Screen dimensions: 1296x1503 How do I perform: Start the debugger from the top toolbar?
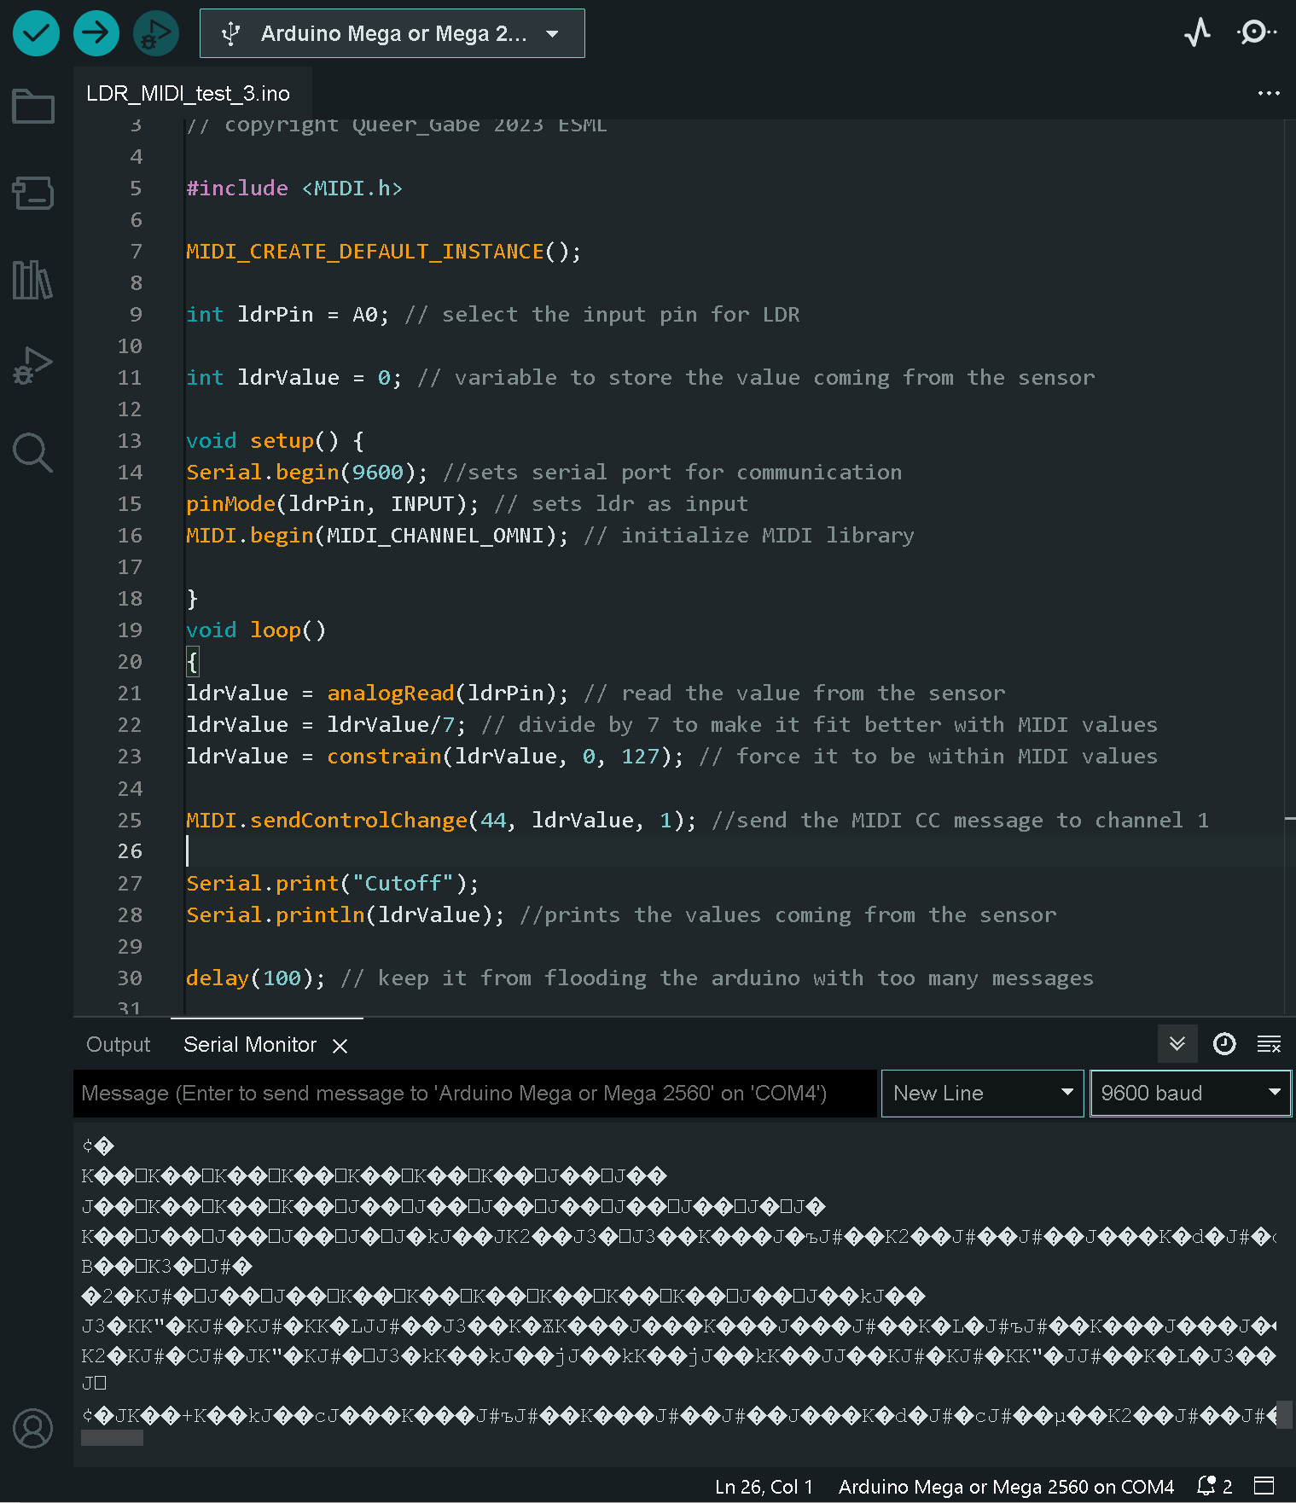[155, 33]
